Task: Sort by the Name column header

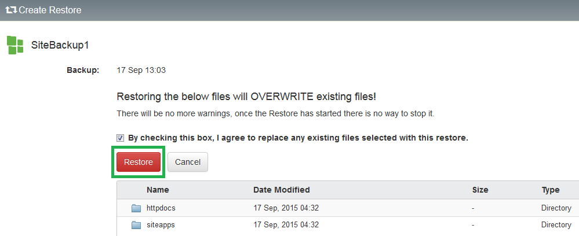Action: coord(158,190)
